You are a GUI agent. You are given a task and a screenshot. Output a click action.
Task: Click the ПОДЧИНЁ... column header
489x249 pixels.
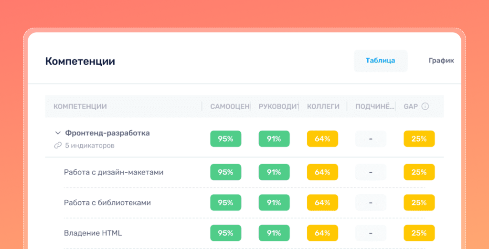(374, 106)
